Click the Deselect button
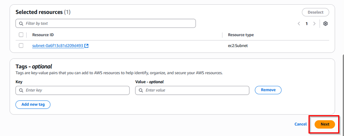 tap(315, 12)
